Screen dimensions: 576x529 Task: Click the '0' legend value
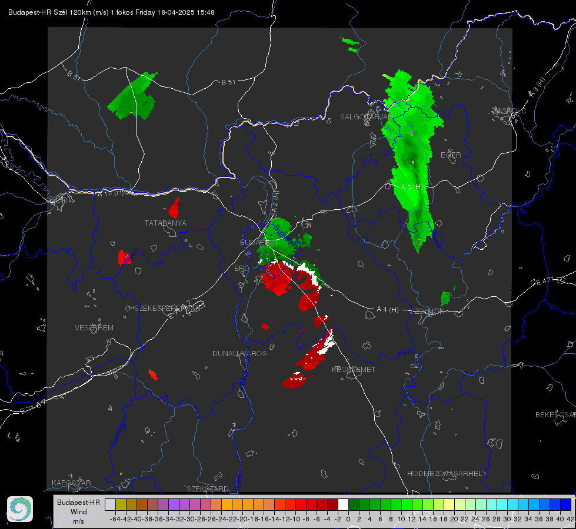348,519
